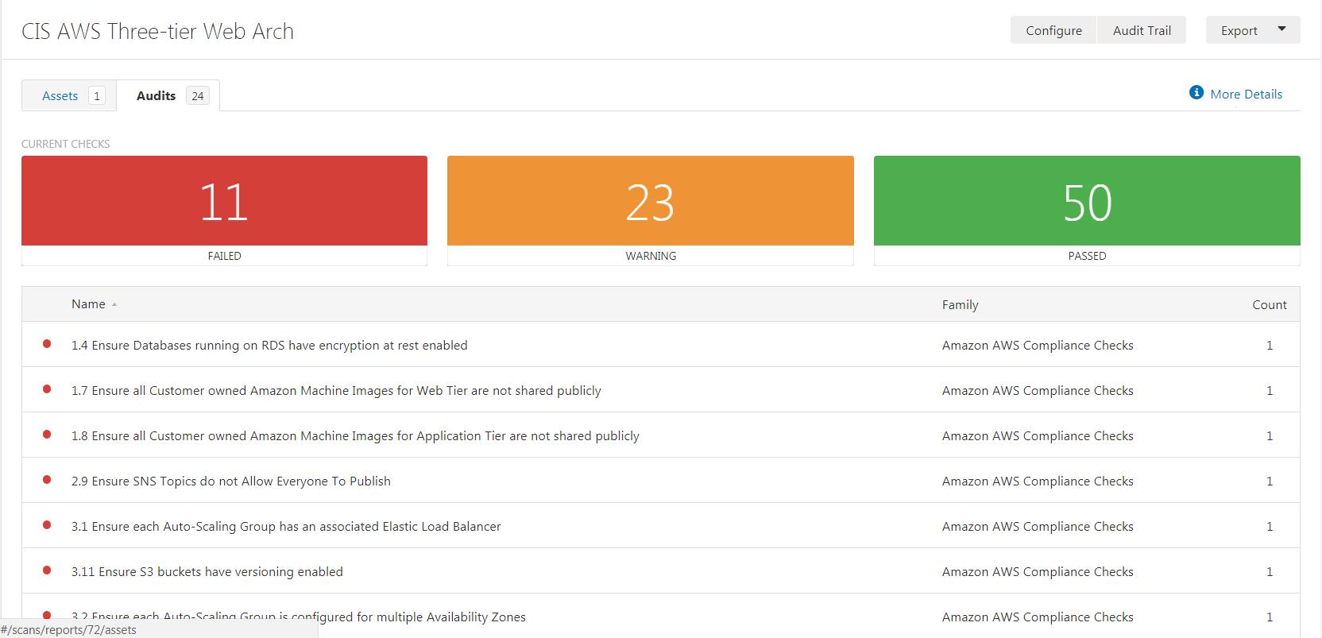
Task: Open the 3.2 multiple Availability Zones audit
Action: click(x=299, y=617)
